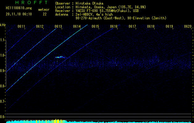Click the Observer line Hirotaka Otsuka
The image size is (194, 123).
coord(79,3)
